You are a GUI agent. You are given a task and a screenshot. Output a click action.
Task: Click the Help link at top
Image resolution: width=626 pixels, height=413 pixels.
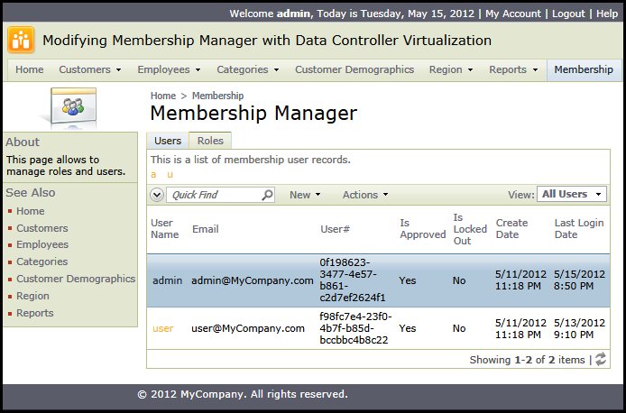[607, 14]
